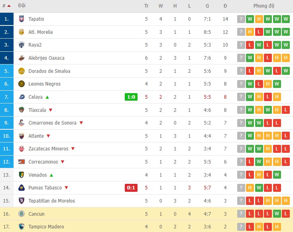
Task: Sort table by the # rank column
Action: click(x=6, y=6)
